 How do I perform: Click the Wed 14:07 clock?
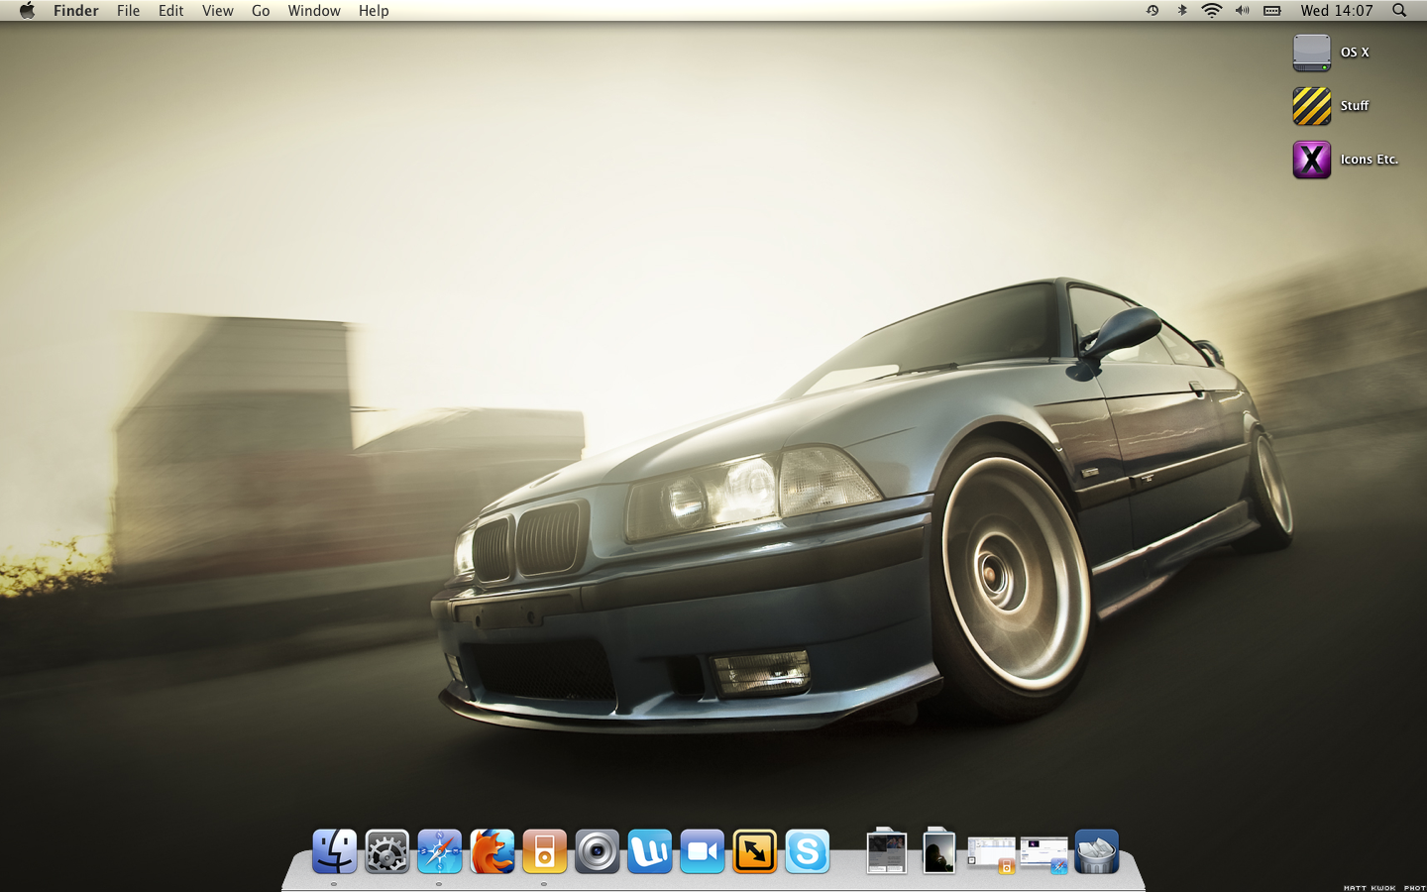tap(1337, 10)
